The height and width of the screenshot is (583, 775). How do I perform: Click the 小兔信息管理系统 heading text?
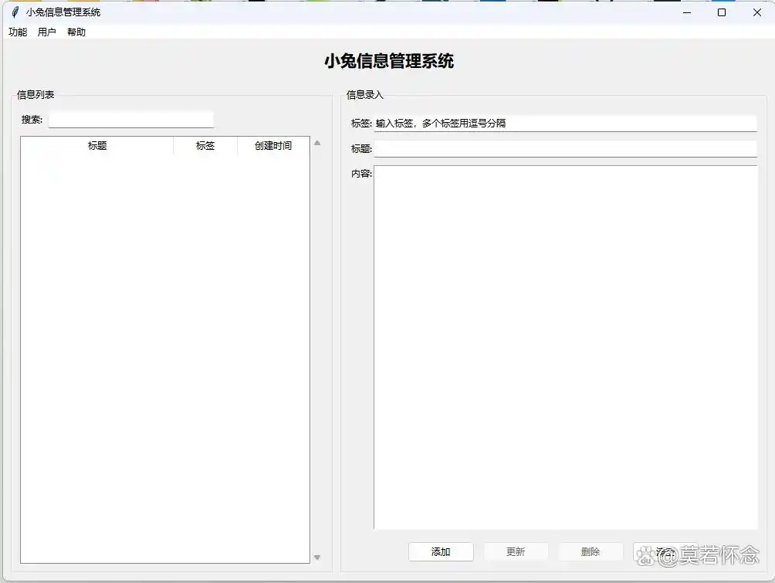[390, 60]
